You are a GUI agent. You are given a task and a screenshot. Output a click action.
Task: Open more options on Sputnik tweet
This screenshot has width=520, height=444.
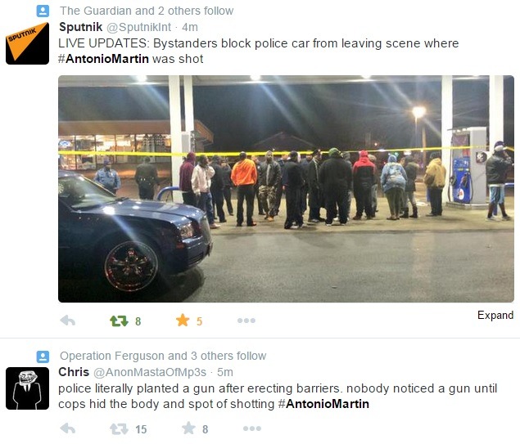(x=246, y=321)
